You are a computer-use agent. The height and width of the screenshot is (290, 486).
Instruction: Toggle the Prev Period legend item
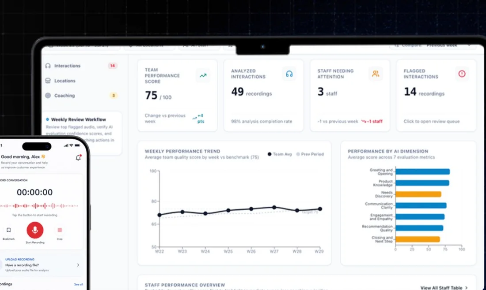click(310, 154)
